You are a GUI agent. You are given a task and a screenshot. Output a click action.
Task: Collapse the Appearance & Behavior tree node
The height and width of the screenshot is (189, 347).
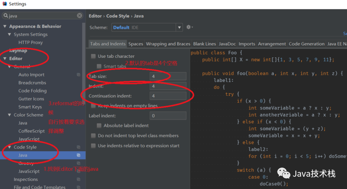[5, 26]
